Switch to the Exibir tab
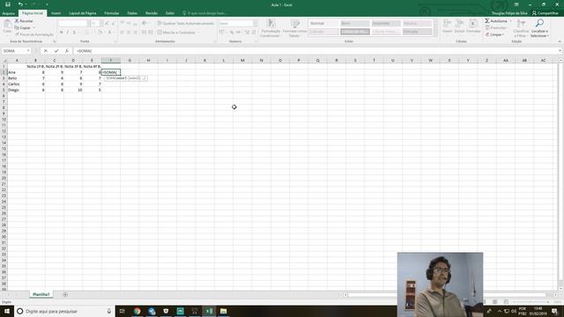Screen dimensions: 564x317 point(170,13)
